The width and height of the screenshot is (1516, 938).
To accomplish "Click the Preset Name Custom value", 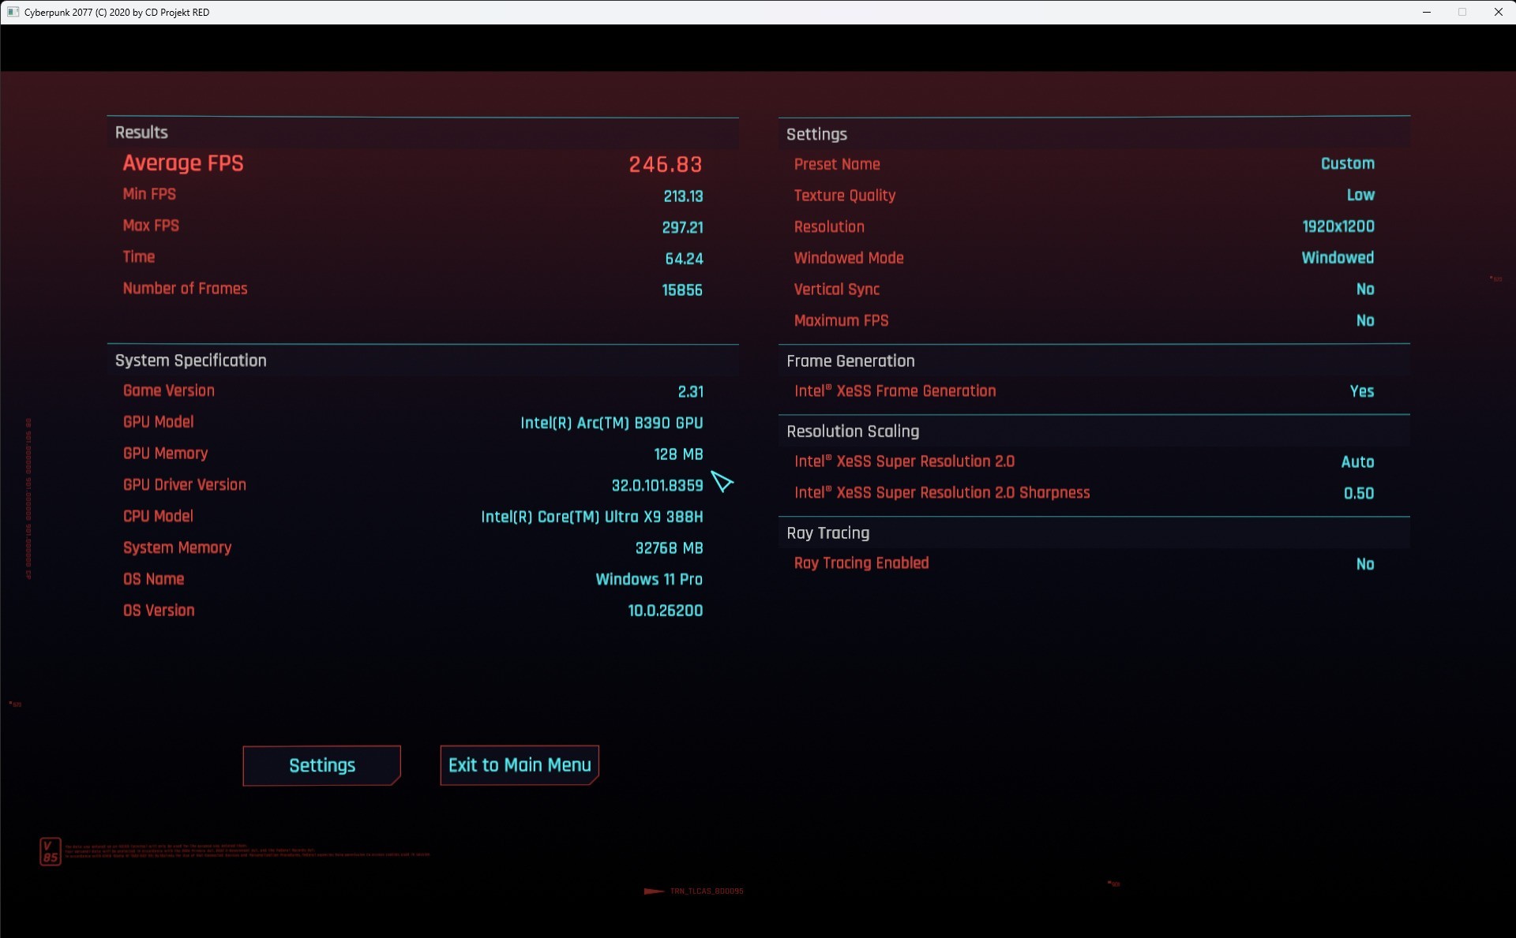I will (x=1347, y=163).
